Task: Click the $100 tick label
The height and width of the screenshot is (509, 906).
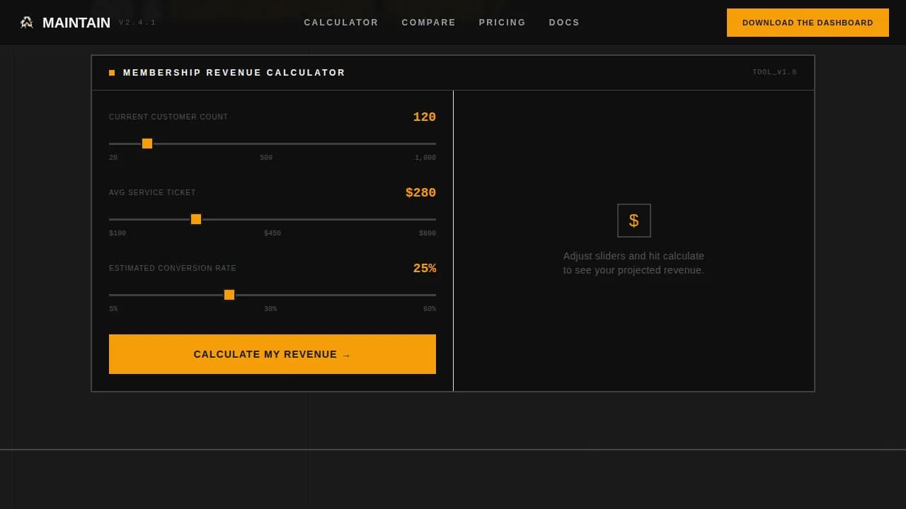Action: pos(117,233)
